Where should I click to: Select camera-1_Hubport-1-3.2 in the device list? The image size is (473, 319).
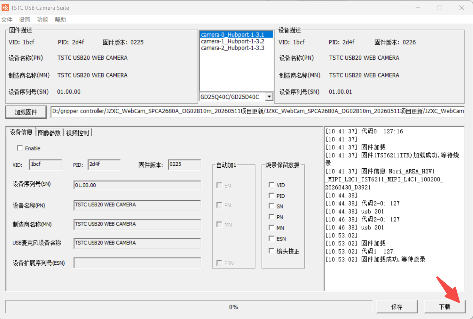click(236, 41)
